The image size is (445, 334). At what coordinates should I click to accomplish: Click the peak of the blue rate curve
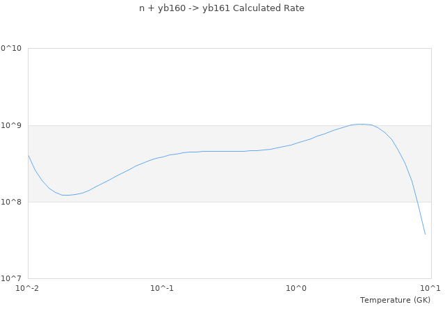(x=360, y=124)
